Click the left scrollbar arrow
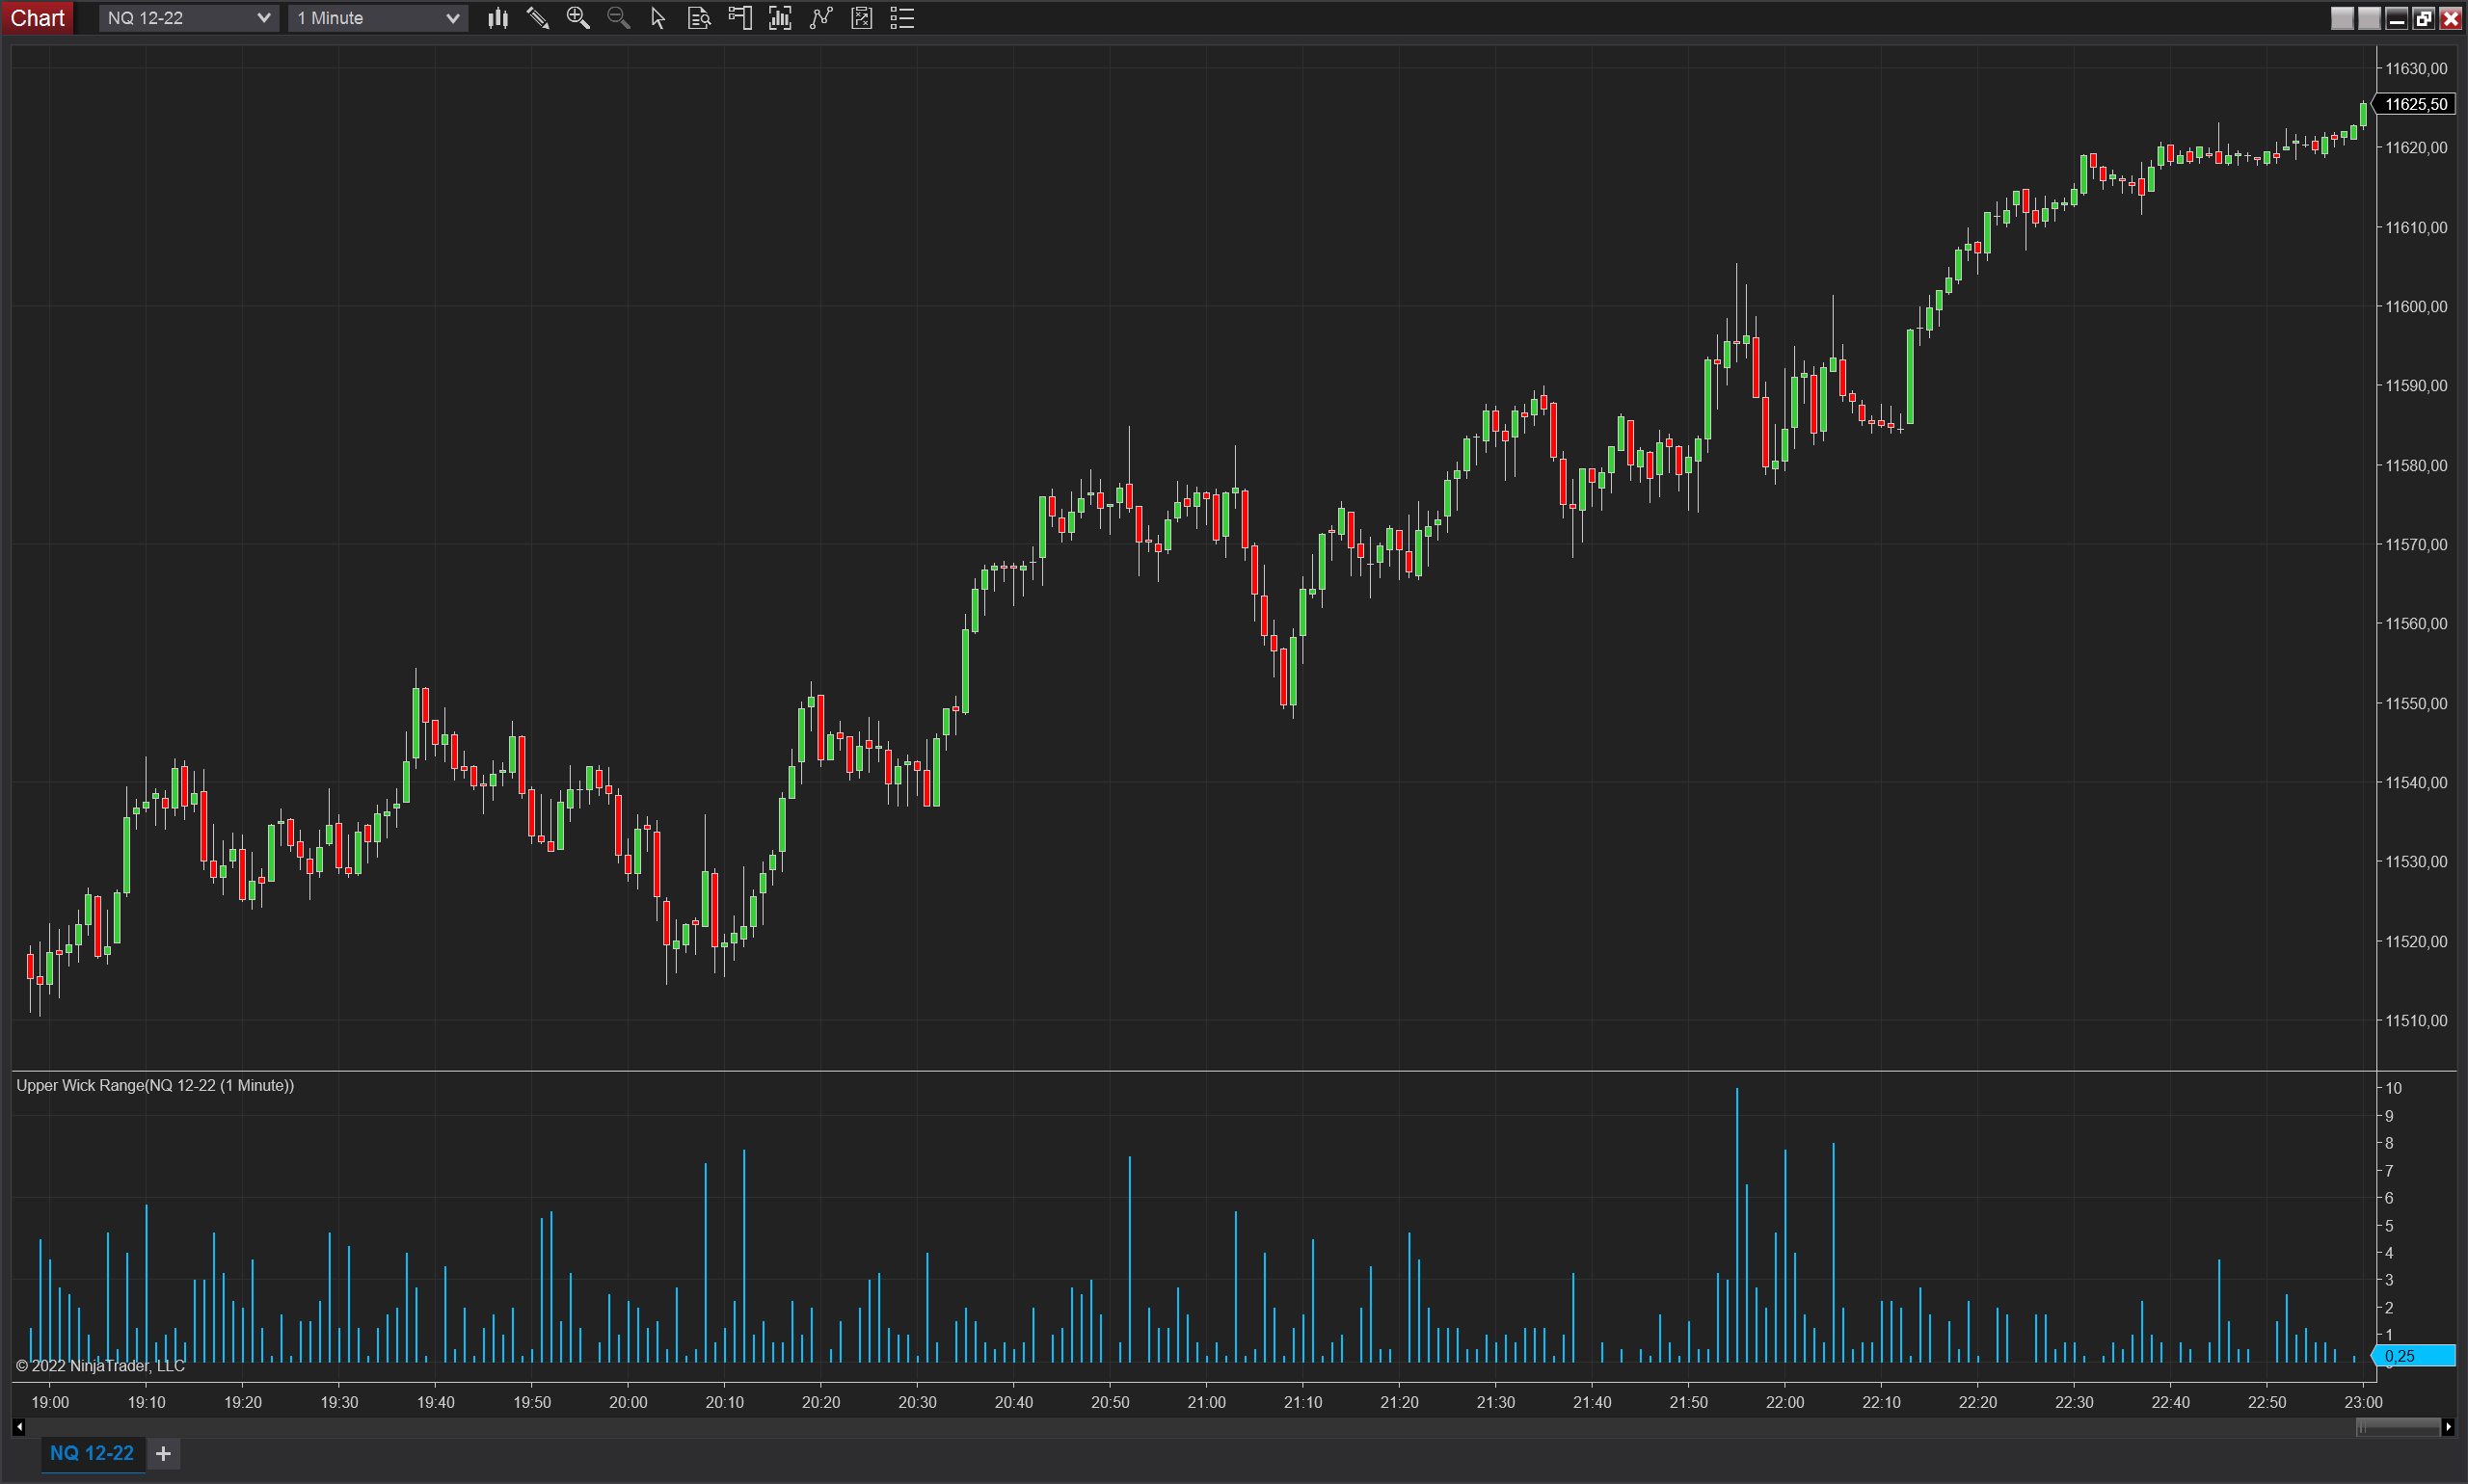The image size is (2468, 1484). point(19,1427)
